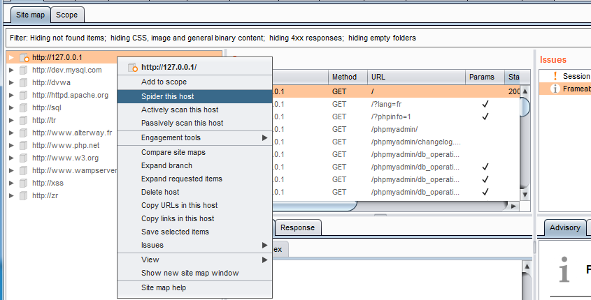Choose Expand requested items

(x=195, y=179)
